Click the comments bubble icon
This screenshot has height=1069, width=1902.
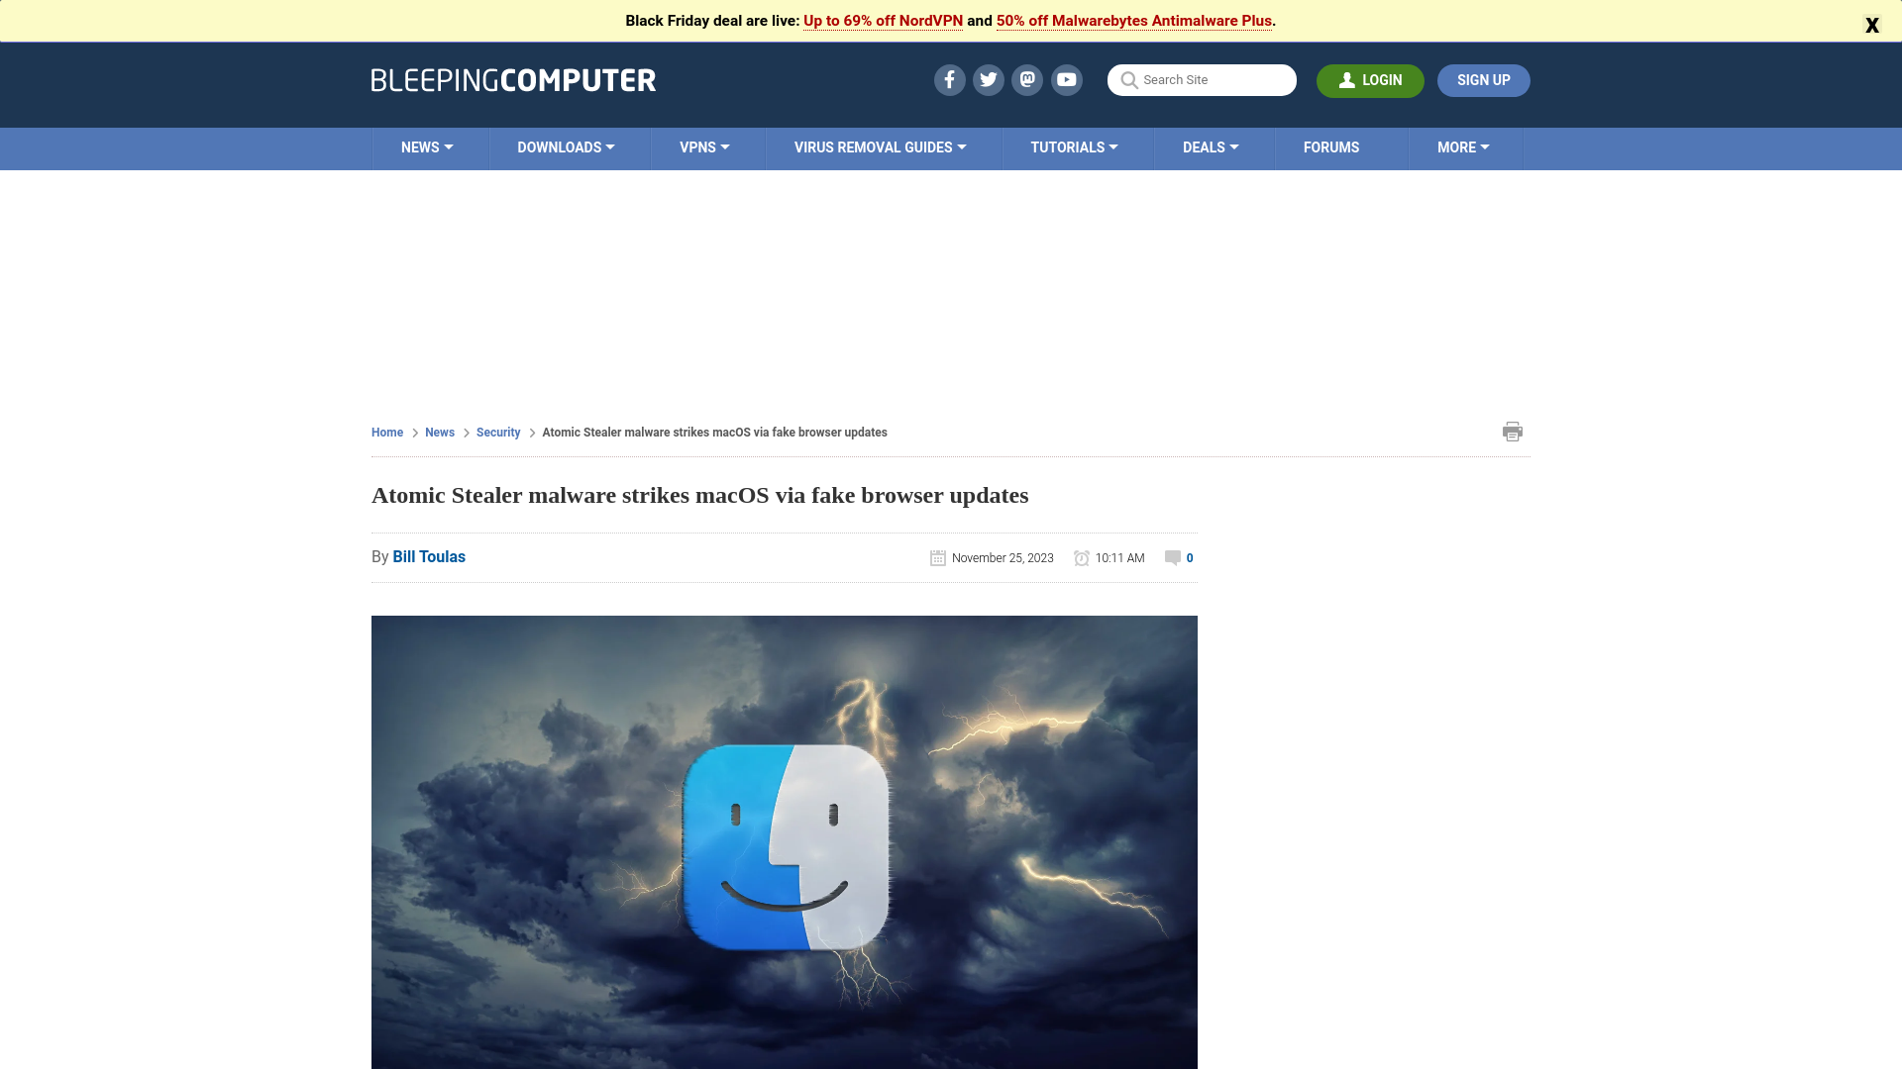point(1172,557)
